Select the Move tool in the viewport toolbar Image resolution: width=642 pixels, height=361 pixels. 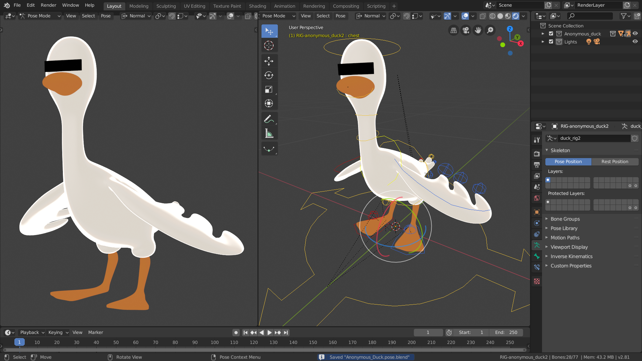point(270,61)
